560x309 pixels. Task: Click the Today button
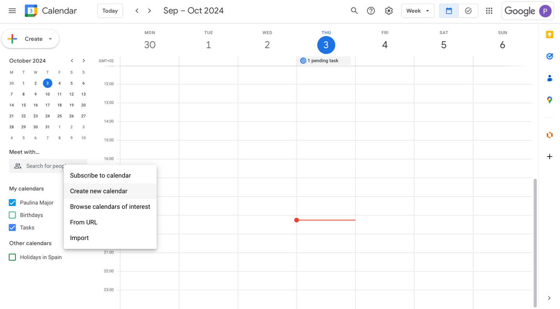[x=110, y=11]
